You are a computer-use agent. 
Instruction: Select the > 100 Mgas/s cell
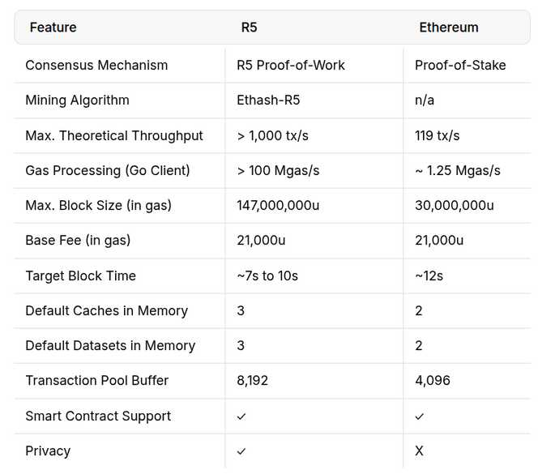click(x=278, y=171)
